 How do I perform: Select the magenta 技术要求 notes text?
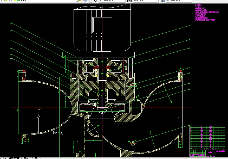click(207, 13)
